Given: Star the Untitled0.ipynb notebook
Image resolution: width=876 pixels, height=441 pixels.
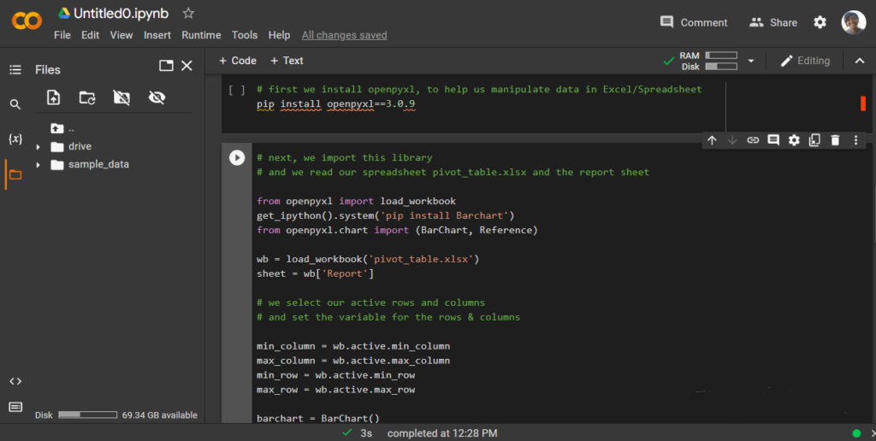Looking at the screenshot, I should click(188, 14).
